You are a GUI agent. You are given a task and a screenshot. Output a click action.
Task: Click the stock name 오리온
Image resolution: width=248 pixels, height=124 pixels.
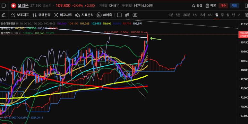pyautogui.click(x=23, y=6)
